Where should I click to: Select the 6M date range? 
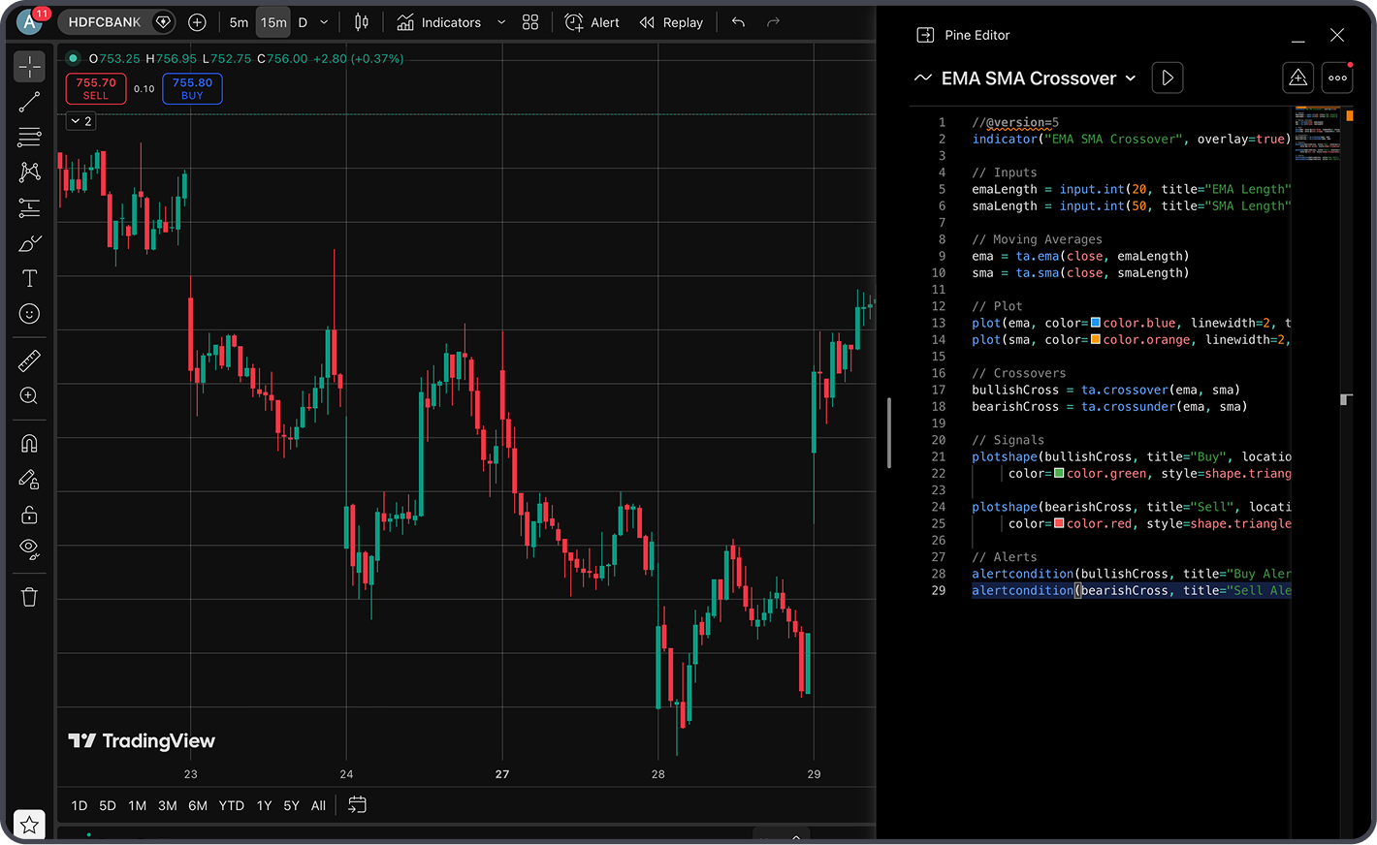198,805
